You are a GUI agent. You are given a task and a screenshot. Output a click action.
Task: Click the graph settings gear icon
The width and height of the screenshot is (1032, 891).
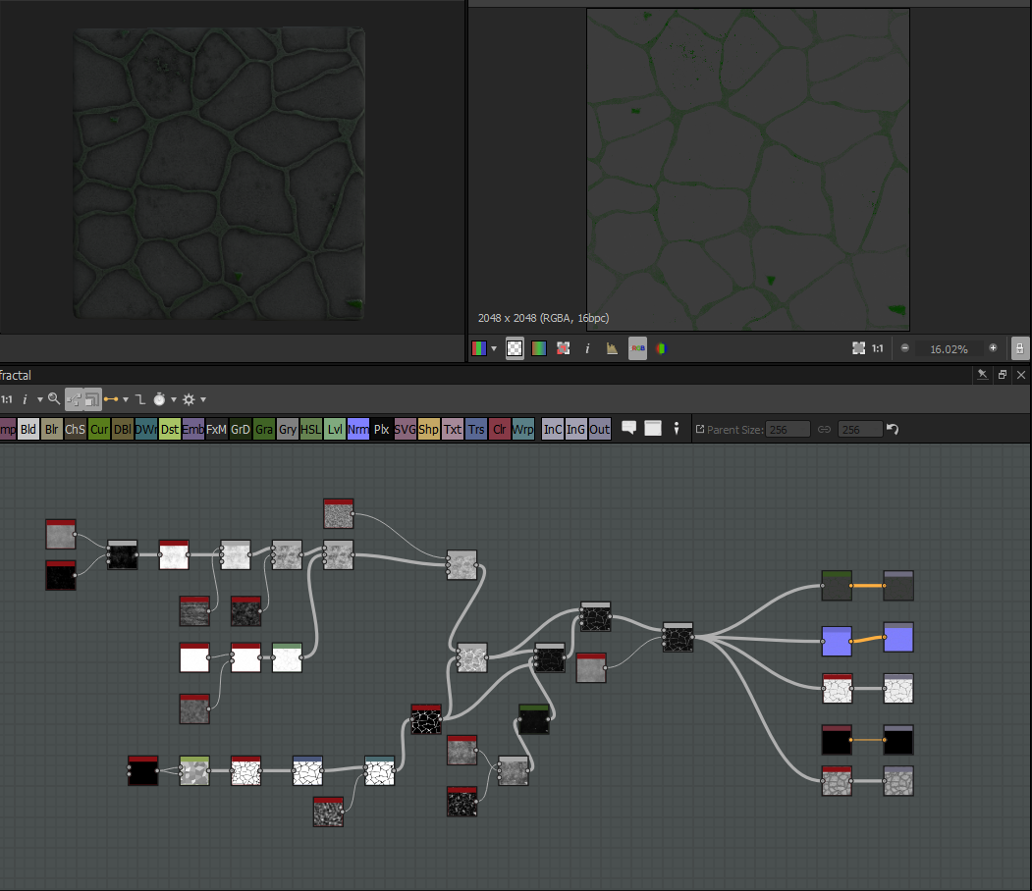pos(189,399)
